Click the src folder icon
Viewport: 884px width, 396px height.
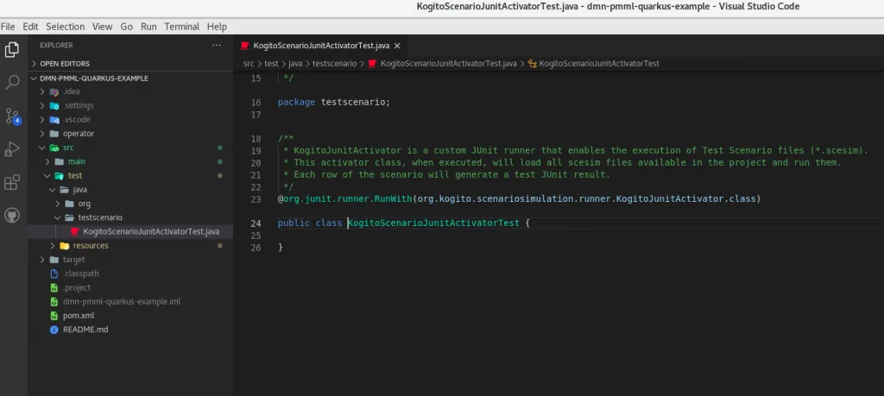coord(54,148)
